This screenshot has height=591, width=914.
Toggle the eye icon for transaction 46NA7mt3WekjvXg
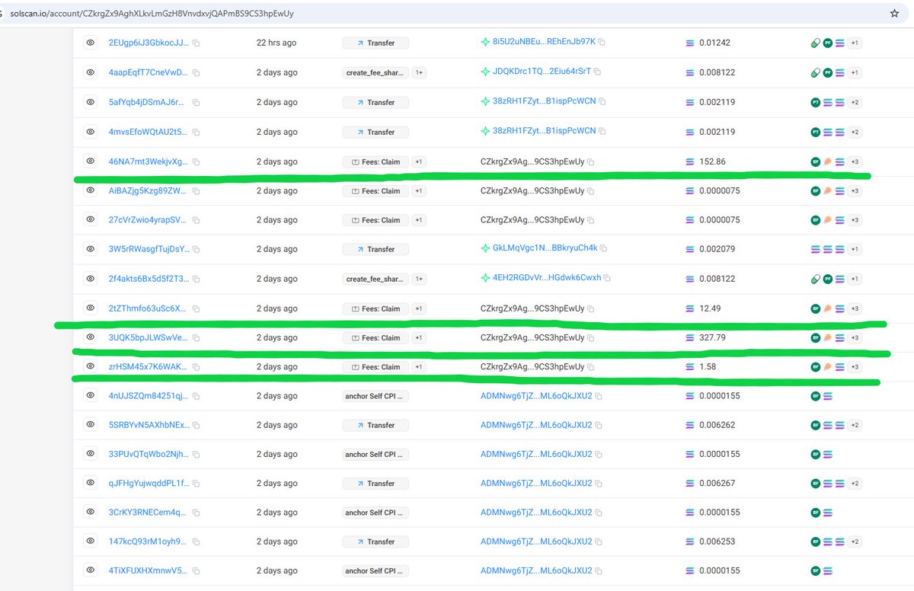[x=90, y=161]
